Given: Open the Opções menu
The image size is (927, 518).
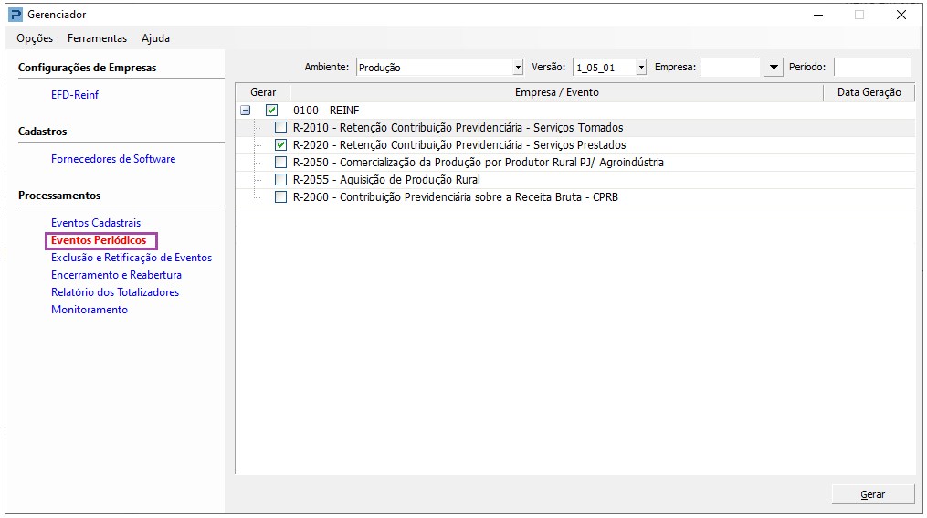Looking at the screenshot, I should click(35, 38).
